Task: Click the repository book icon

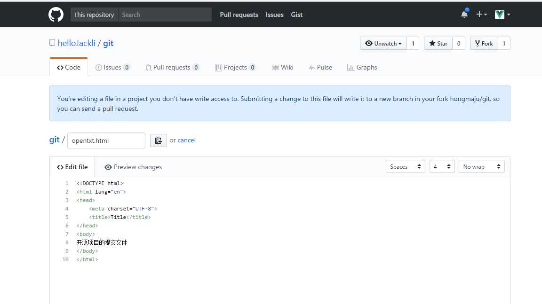Action: [x=52, y=43]
